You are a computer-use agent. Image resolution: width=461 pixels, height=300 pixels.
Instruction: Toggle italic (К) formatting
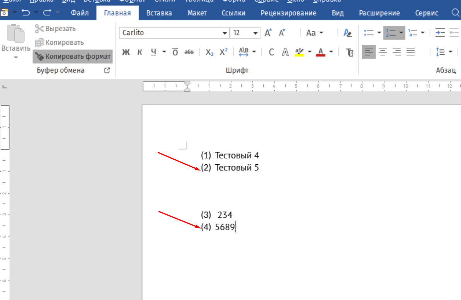coord(140,52)
